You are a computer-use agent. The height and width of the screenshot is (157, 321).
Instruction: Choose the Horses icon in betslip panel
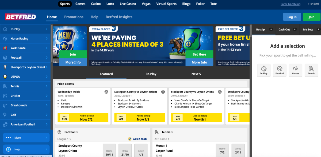coord(296,70)
